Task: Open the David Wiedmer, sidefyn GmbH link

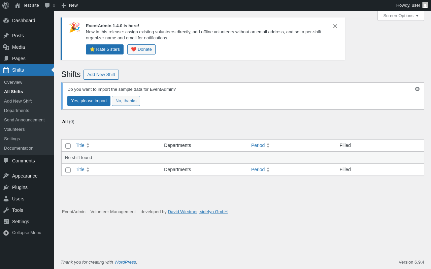Action: 198,212
